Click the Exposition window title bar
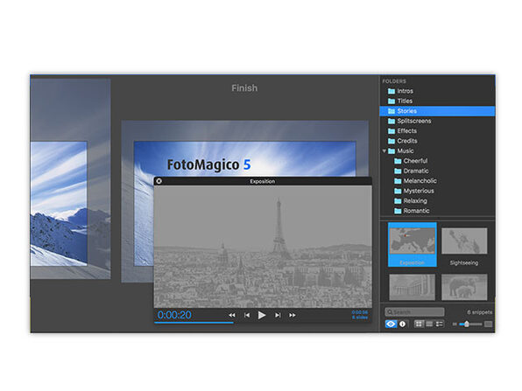This screenshot has height=391, width=522. point(263,181)
